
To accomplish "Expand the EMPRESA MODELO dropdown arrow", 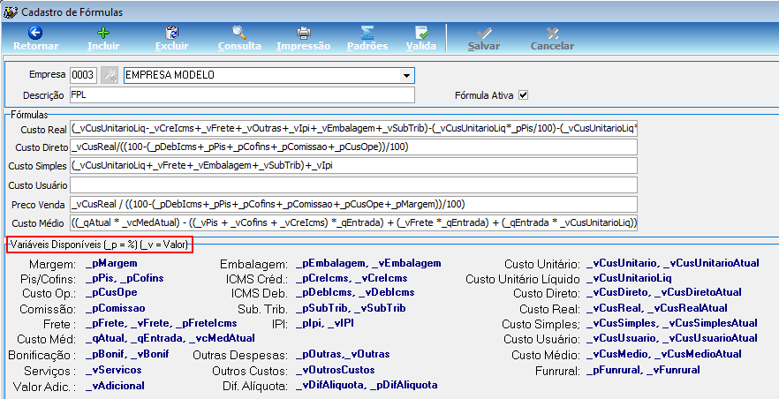I will 406,75.
